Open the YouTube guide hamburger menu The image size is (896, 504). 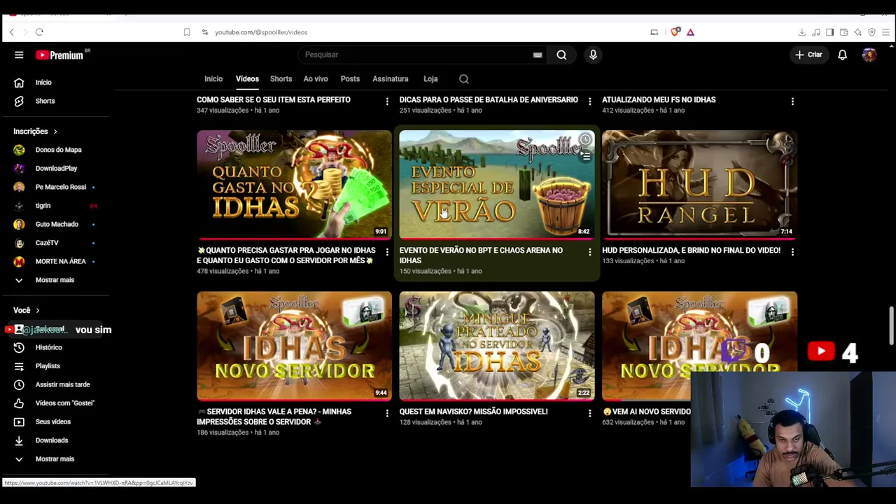click(x=19, y=55)
